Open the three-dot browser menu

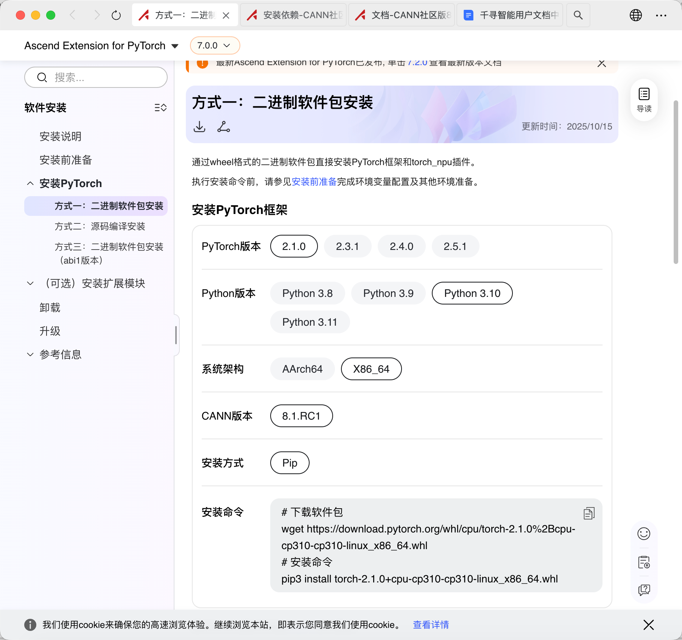(661, 15)
